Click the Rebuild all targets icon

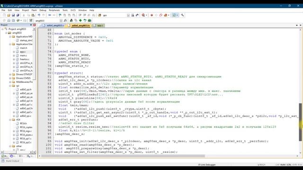pyautogui.click(x=13, y=20)
